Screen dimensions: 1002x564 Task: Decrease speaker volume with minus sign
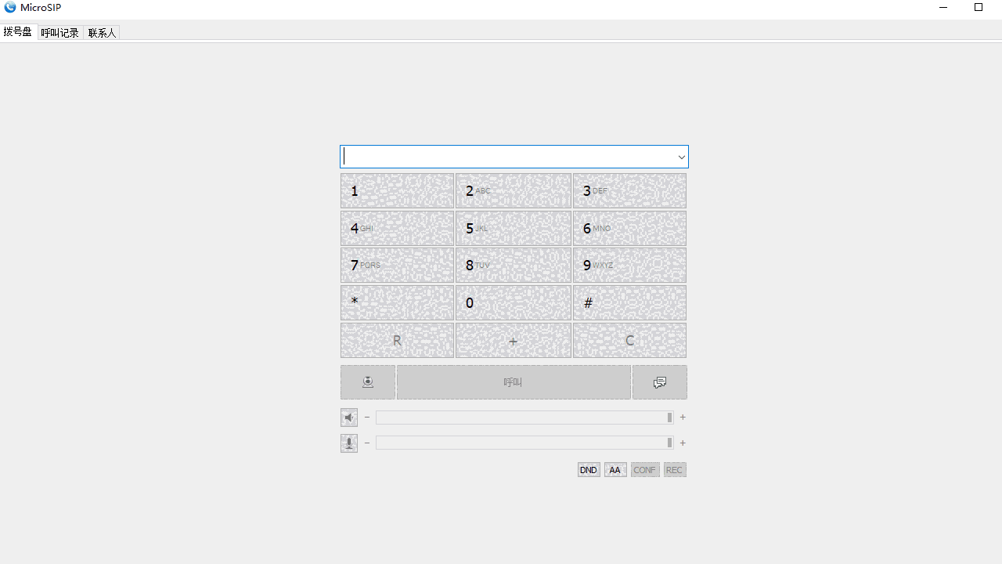click(367, 418)
